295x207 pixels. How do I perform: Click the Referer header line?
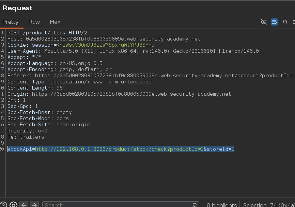click(x=151, y=76)
